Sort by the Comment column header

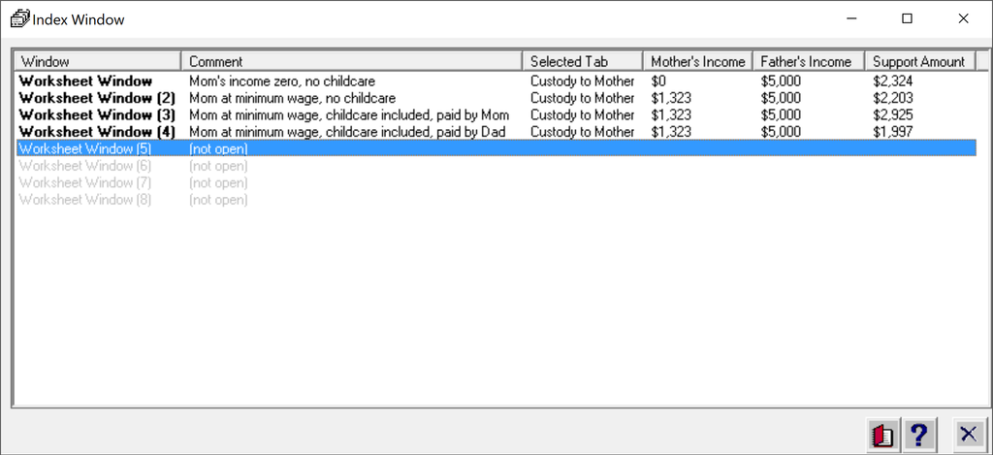coord(351,61)
